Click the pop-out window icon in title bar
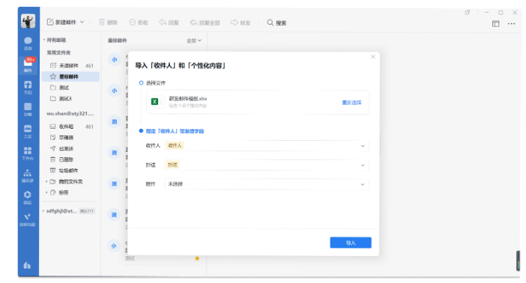Image resolution: width=526 pixels, height=283 pixels. [x=468, y=13]
